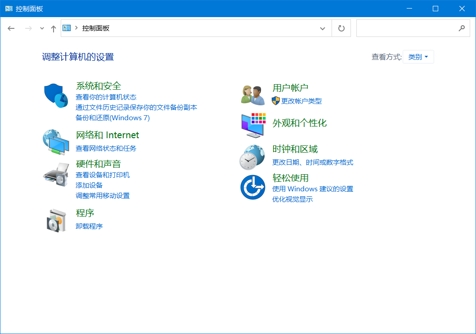Expand the breadcrumb chevron before 控制面板
The image size is (476, 334).
76,28
